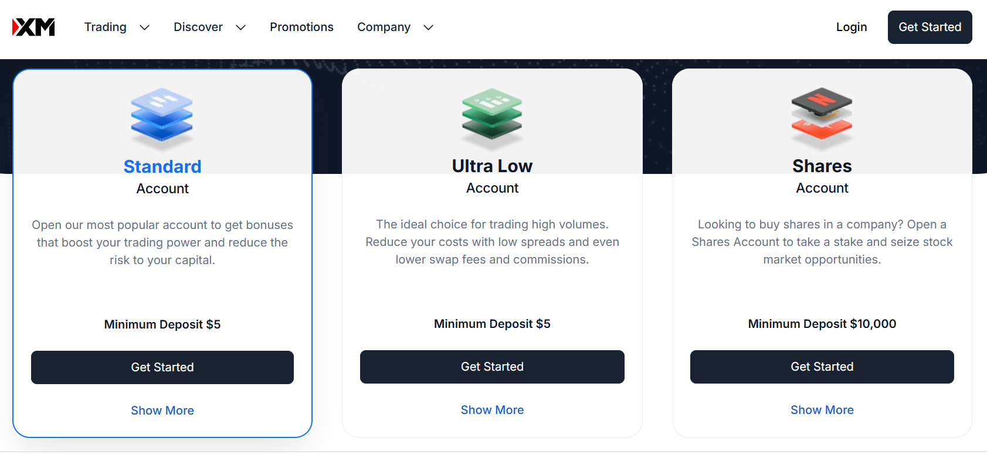Click the red Shares account icon
The height and width of the screenshot is (455, 987).
[822, 115]
